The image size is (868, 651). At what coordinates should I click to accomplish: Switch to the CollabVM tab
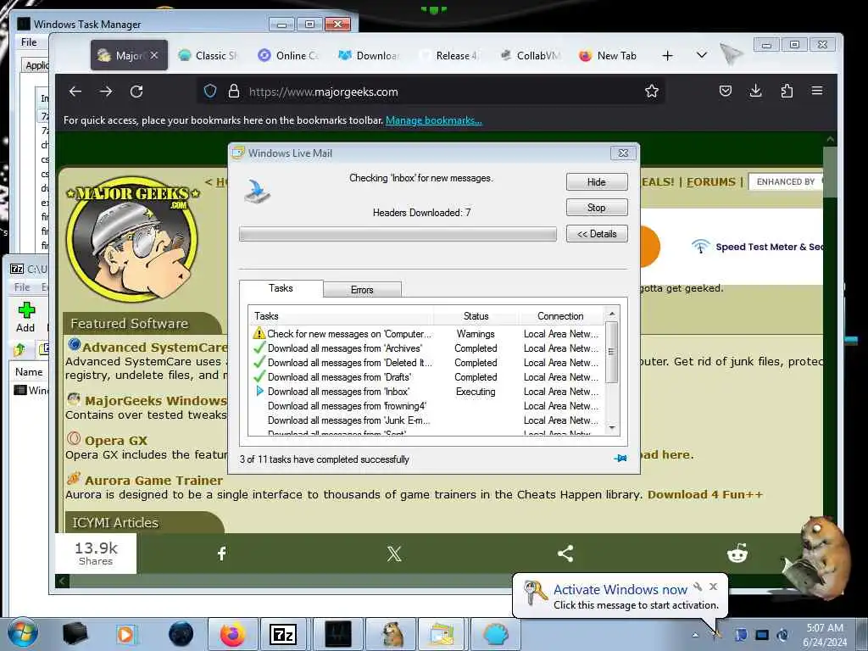pos(531,55)
